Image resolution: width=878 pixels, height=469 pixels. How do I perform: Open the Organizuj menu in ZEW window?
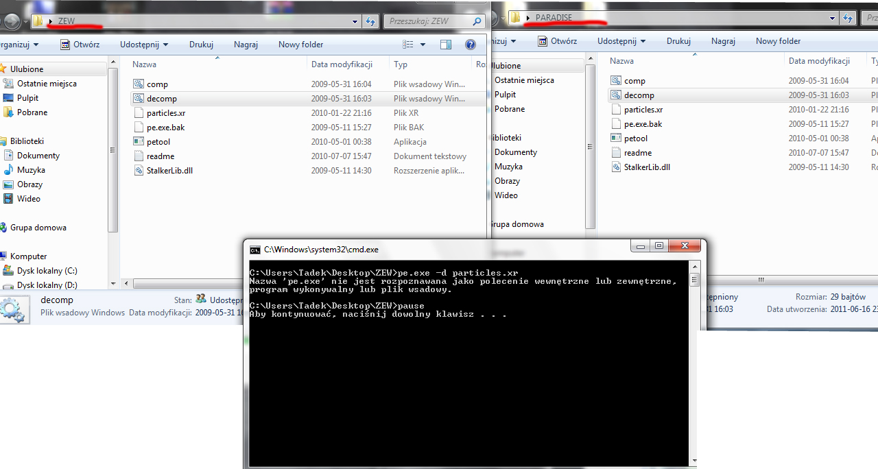point(19,45)
